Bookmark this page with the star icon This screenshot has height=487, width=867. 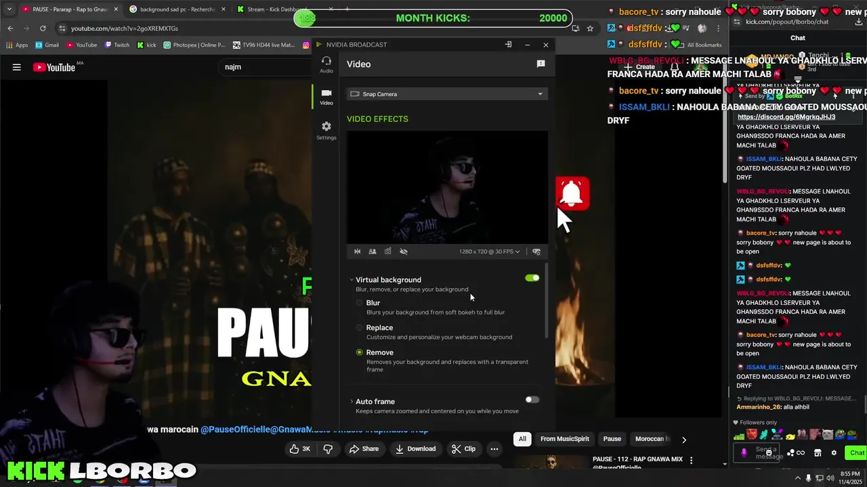[590, 28]
